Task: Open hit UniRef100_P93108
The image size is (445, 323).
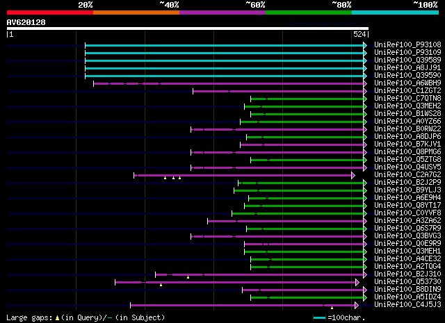Action: (407, 45)
